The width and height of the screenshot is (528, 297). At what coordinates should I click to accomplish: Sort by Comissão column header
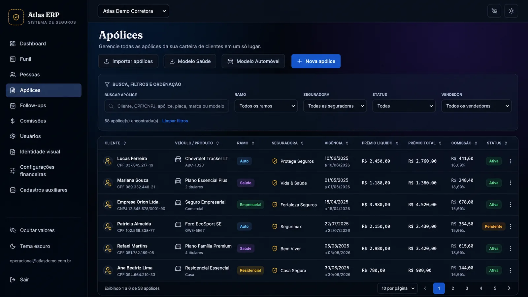[464, 143]
